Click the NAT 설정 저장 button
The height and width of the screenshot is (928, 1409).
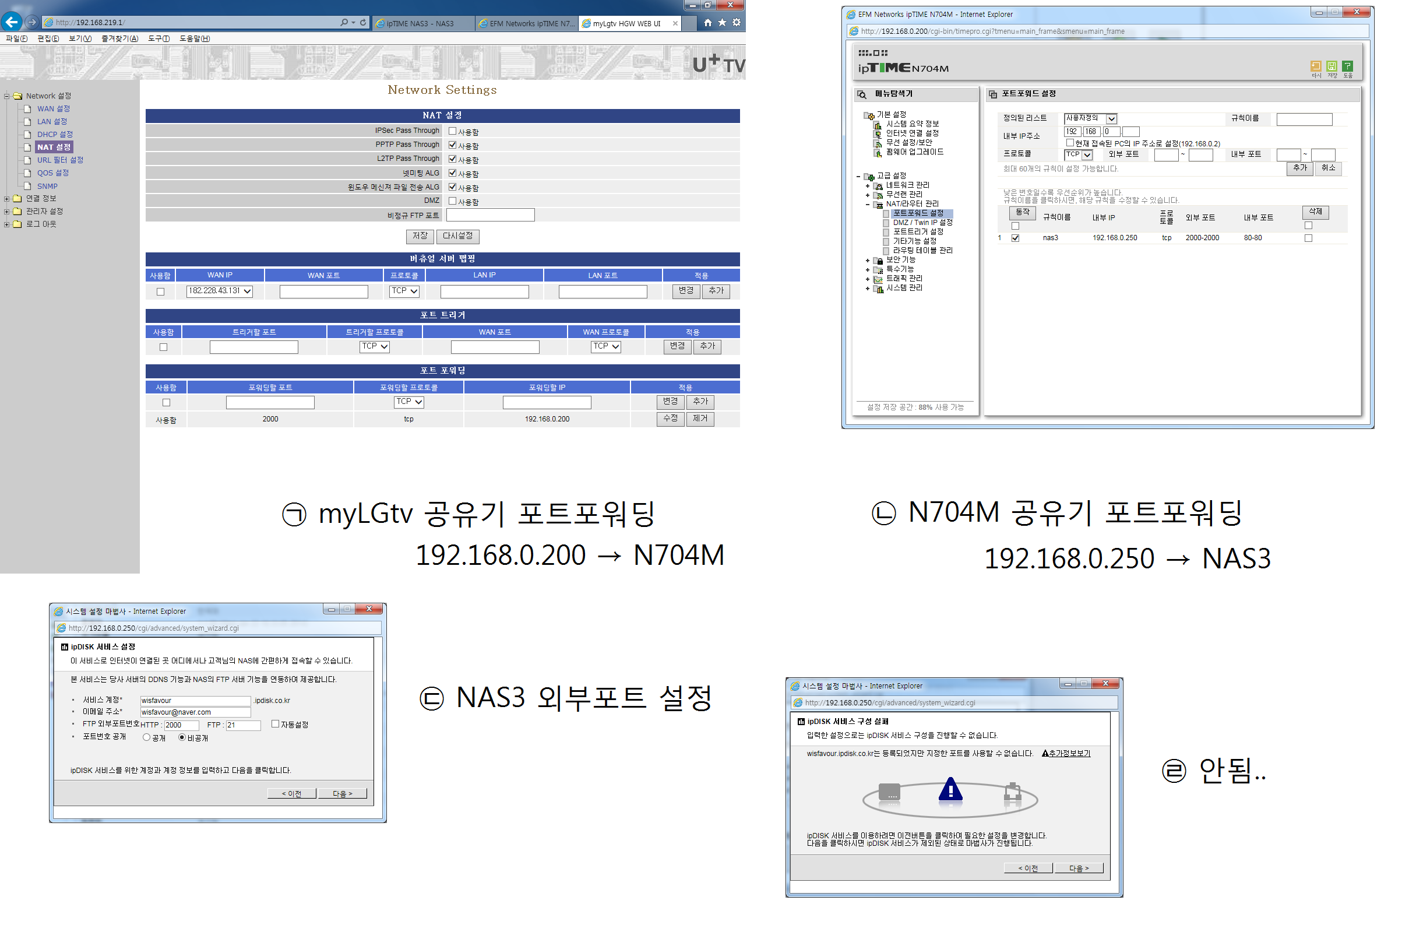point(420,235)
